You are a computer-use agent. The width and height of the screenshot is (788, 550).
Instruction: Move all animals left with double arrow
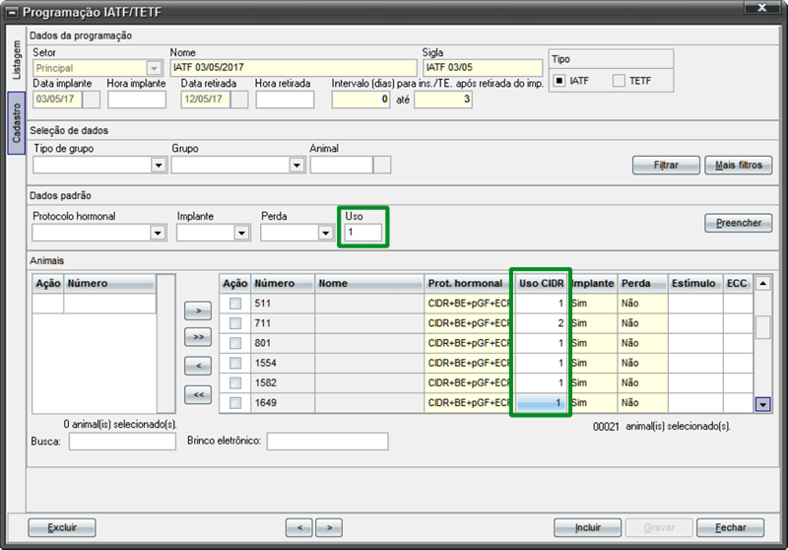pyautogui.click(x=198, y=395)
